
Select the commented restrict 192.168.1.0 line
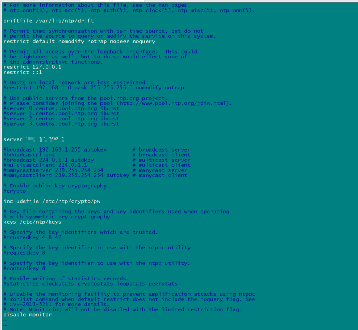[x=94, y=87]
